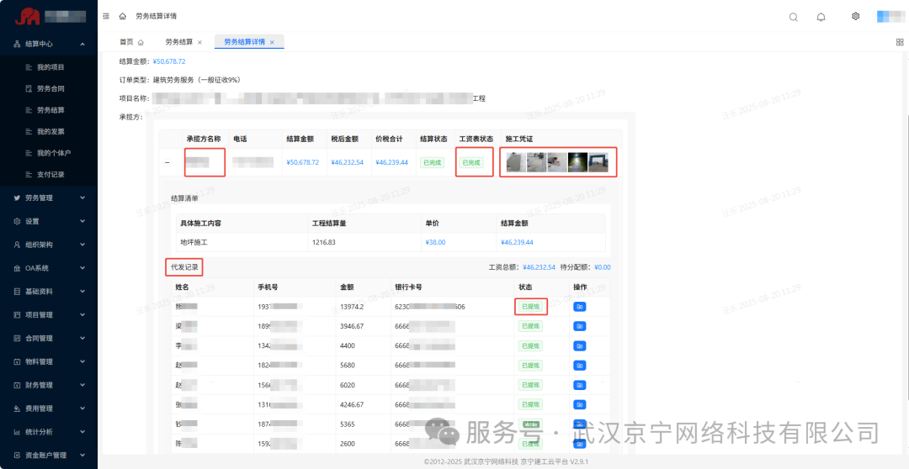Image resolution: width=909 pixels, height=469 pixels.
Task: Click action icon for 13974.2 row
Action: coord(579,307)
